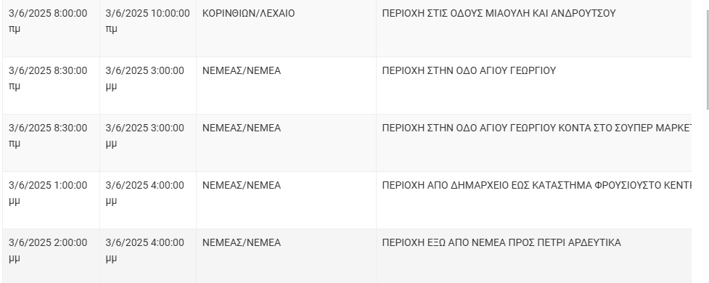Screen dimensions: 709x283
Task: Click the scrollbar track below the thumb
Action: click(708, 197)
